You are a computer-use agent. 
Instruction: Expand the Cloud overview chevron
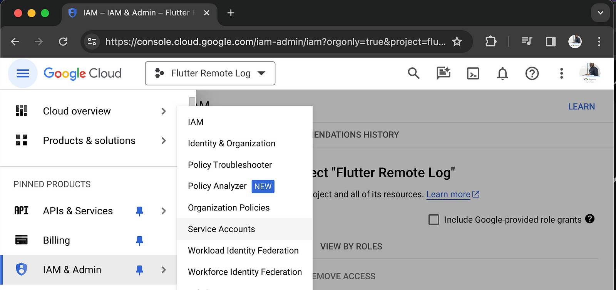coord(164,111)
